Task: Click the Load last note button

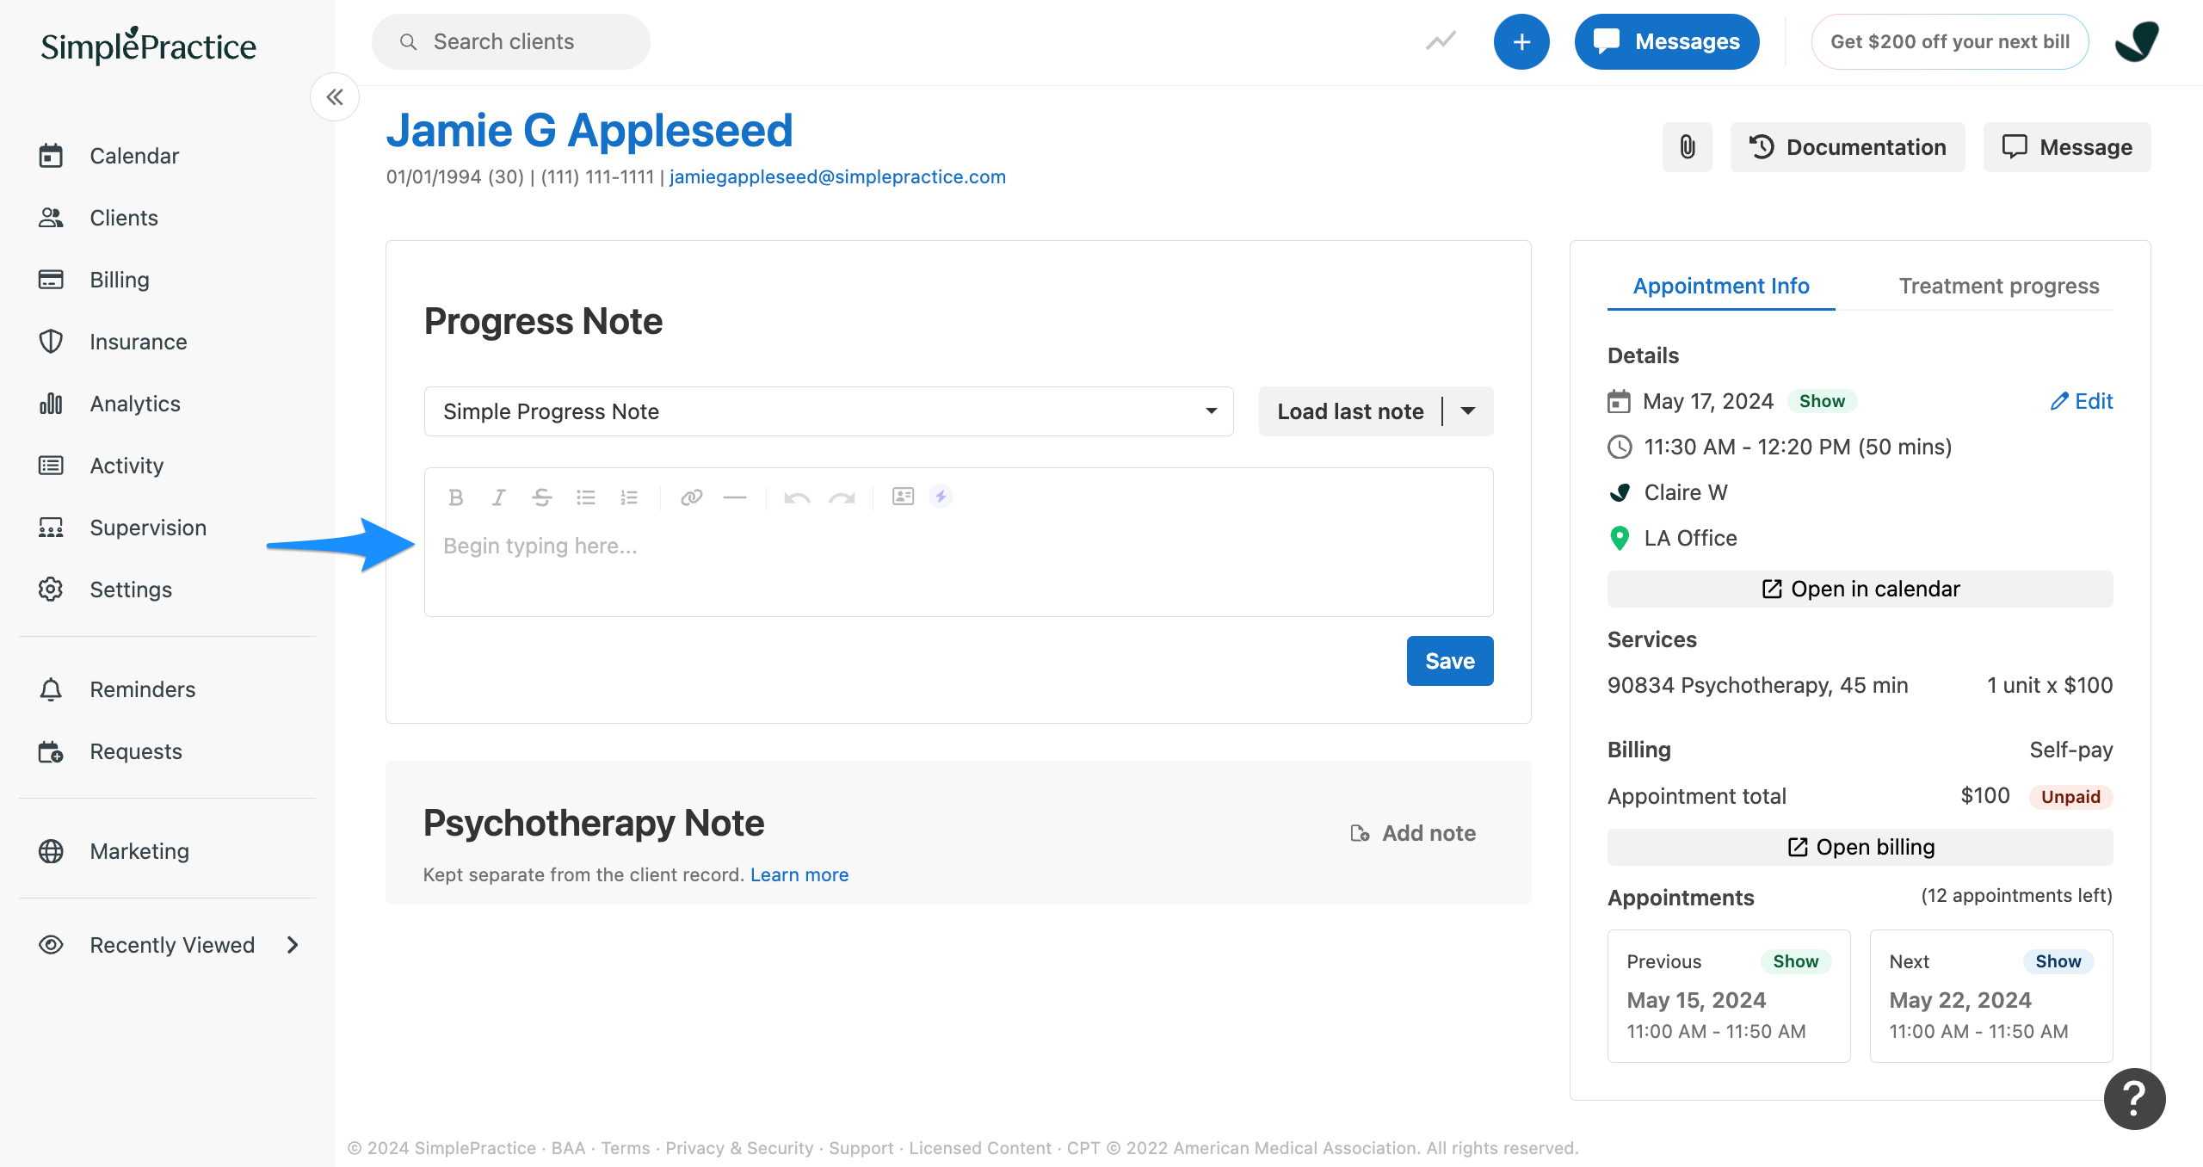Action: click(x=1350, y=411)
